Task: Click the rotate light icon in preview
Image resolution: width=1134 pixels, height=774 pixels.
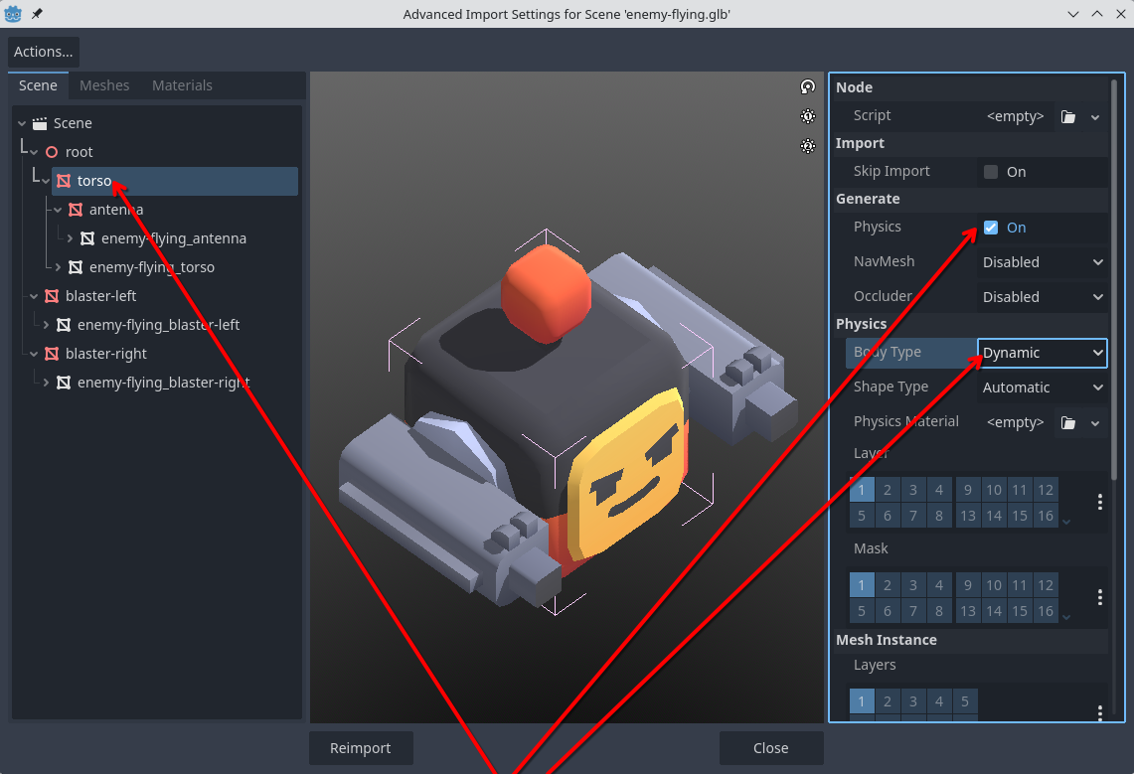Action: coord(808,87)
